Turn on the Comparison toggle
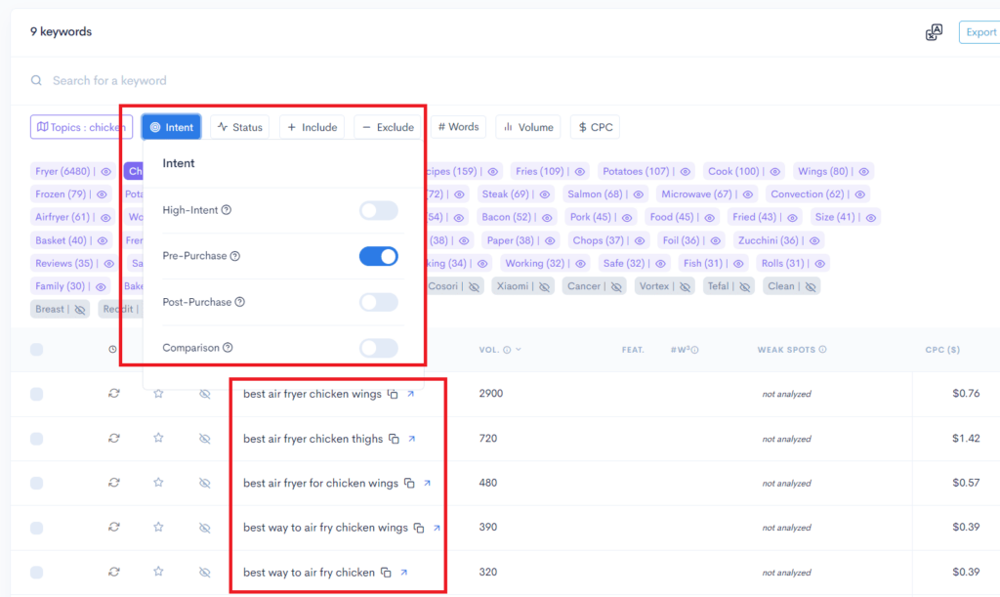 click(x=378, y=347)
